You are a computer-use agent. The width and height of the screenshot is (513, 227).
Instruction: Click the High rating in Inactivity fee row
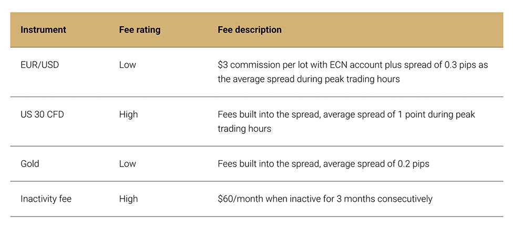[128, 199]
